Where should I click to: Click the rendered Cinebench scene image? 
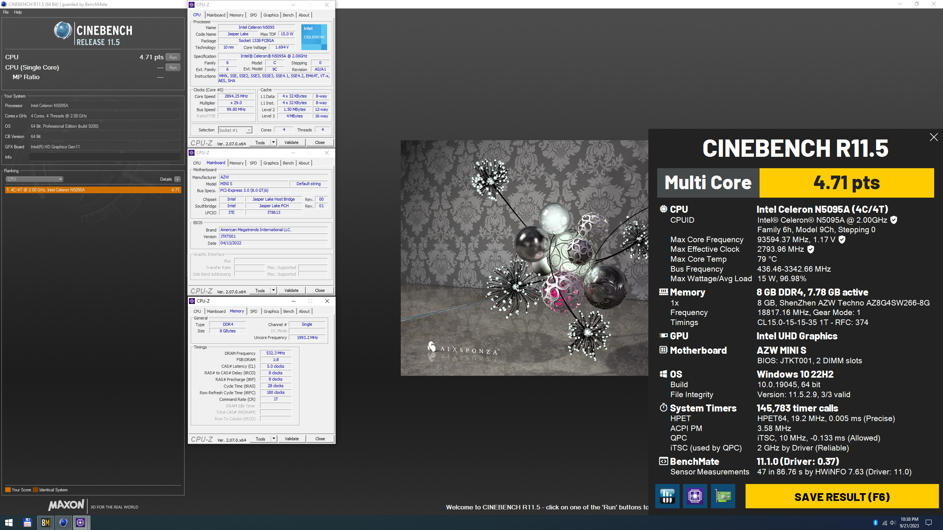coord(524,258)
